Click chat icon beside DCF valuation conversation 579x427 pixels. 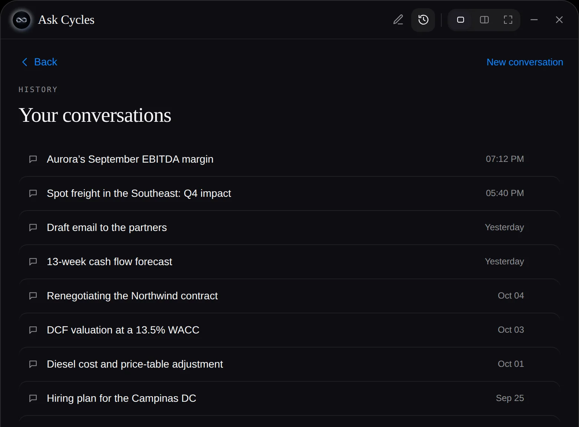(x=33, y=330)
